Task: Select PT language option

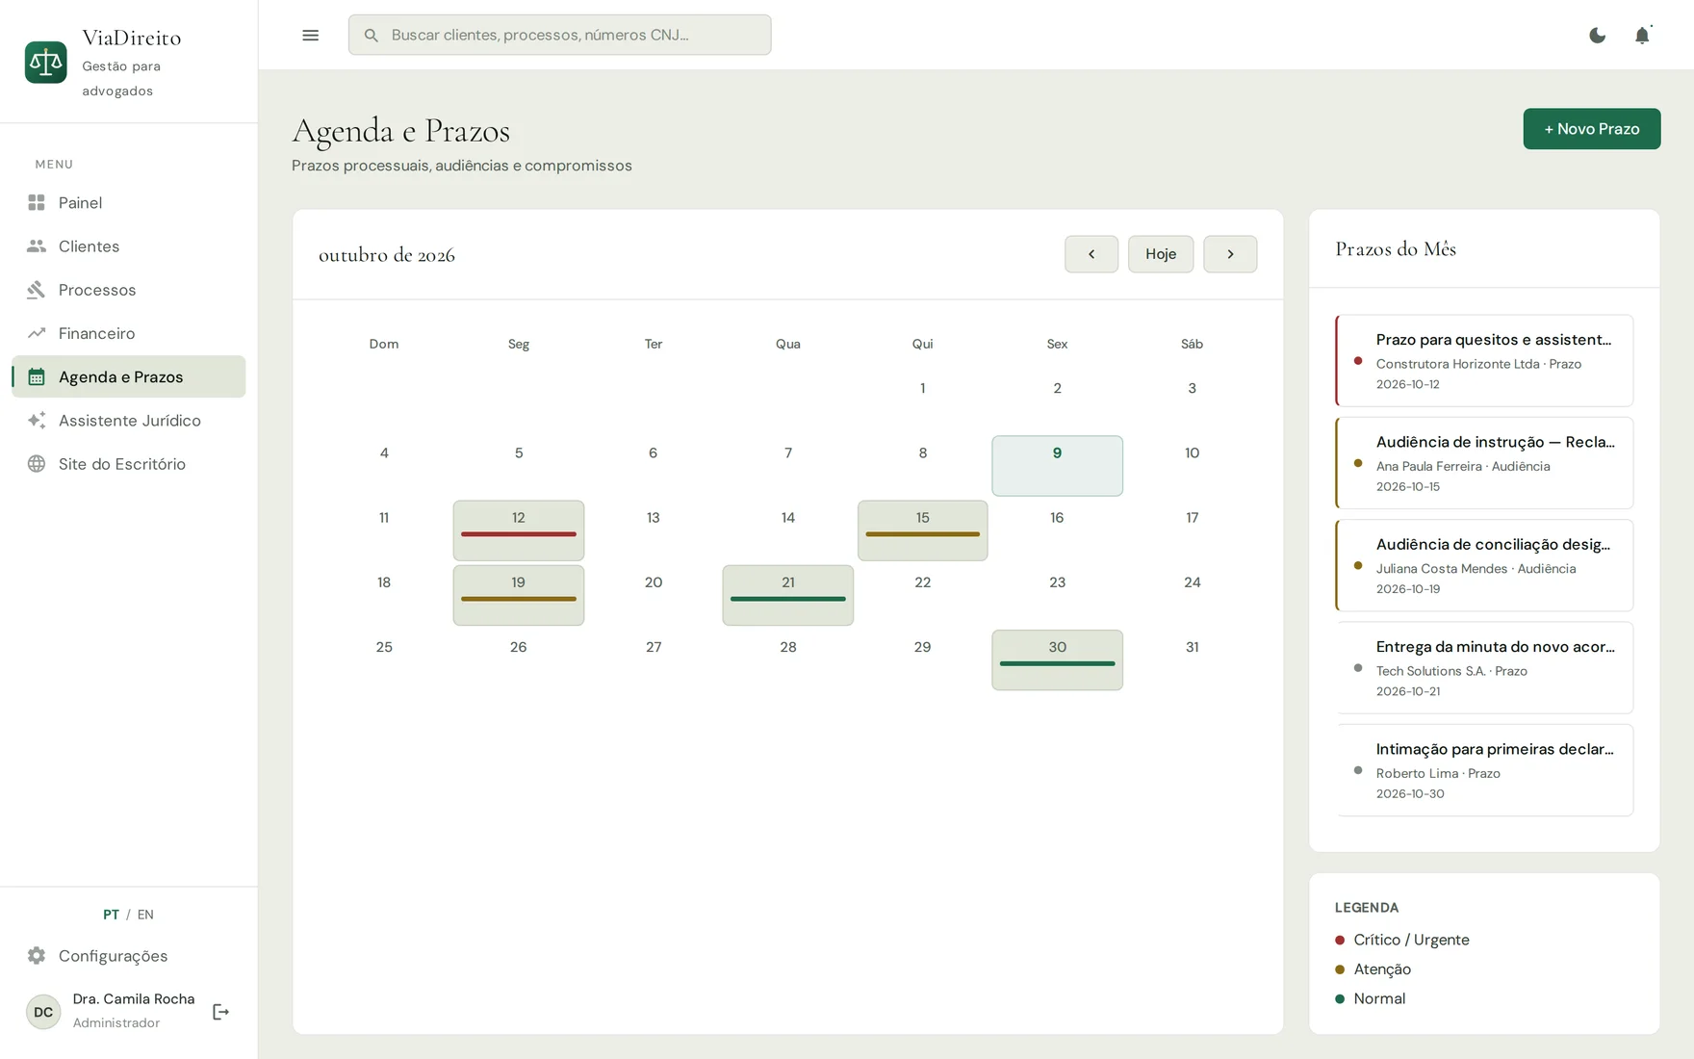Action: 112,915
